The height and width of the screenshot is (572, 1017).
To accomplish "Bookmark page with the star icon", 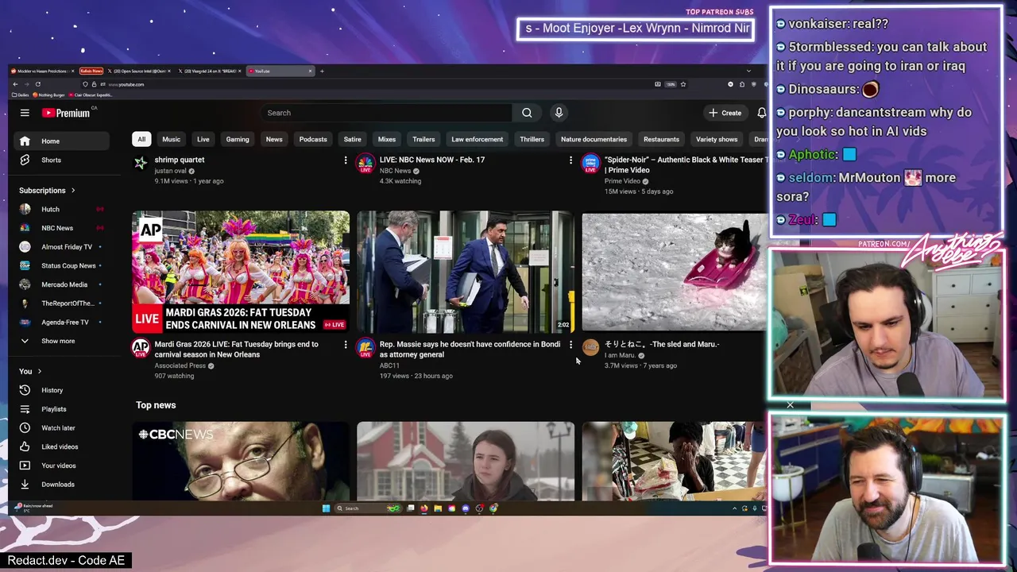I will [683, 84].
